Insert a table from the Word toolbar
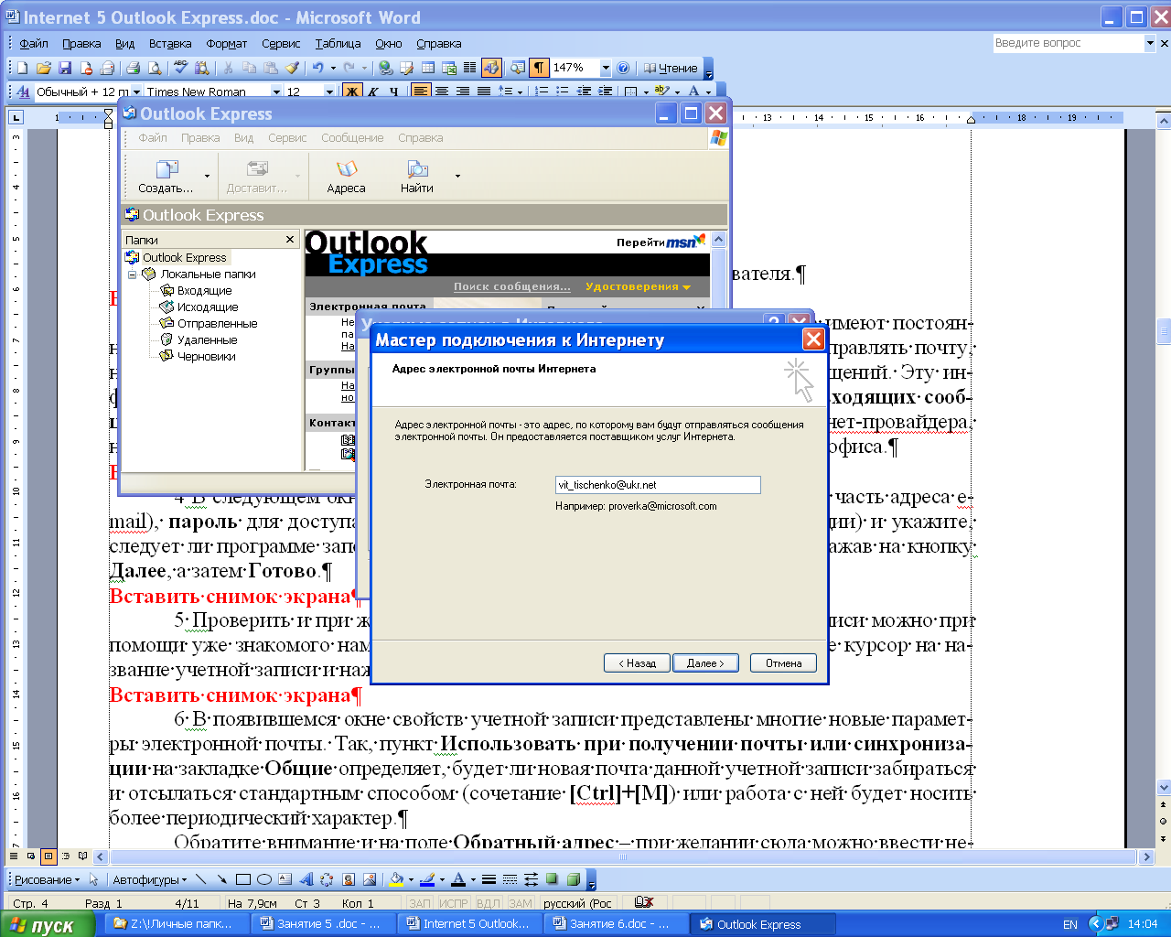This screenshot has width=1171, height=937. click(427, 68)
